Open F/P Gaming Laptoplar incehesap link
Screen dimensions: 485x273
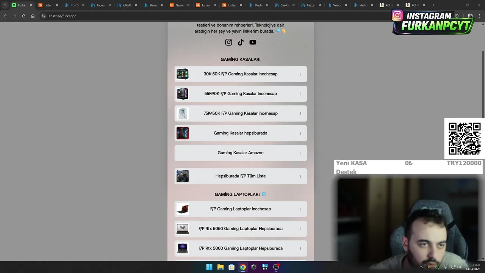tap(241, 209)
